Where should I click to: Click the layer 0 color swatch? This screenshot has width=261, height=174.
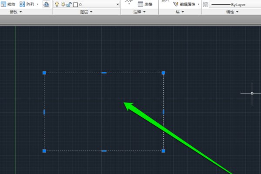click(75, 4)
